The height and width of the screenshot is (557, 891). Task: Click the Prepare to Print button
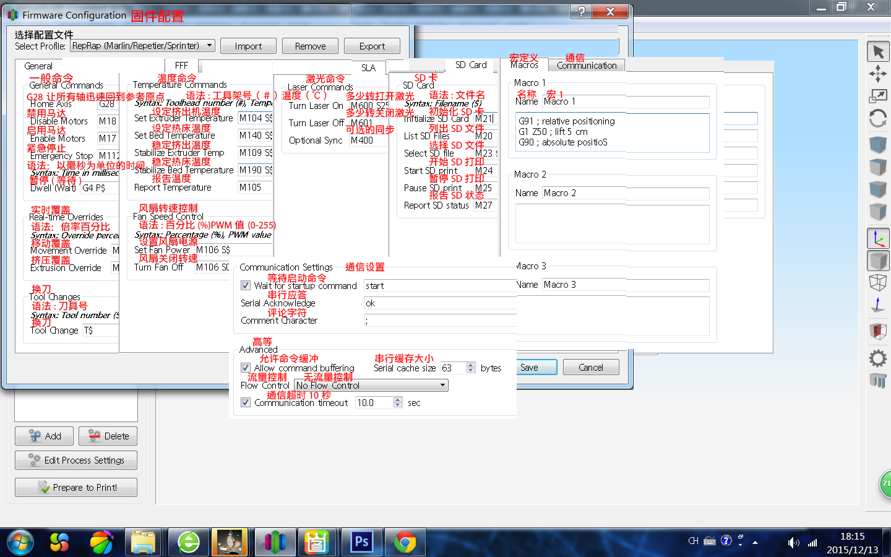point(75,487)
